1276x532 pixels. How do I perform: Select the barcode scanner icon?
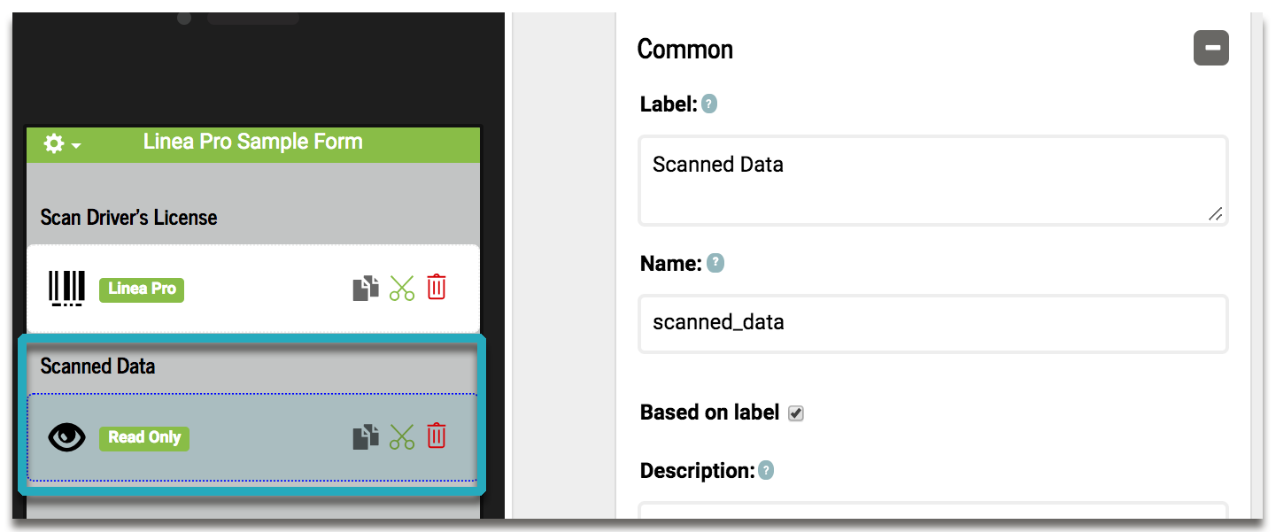[67, 289]
